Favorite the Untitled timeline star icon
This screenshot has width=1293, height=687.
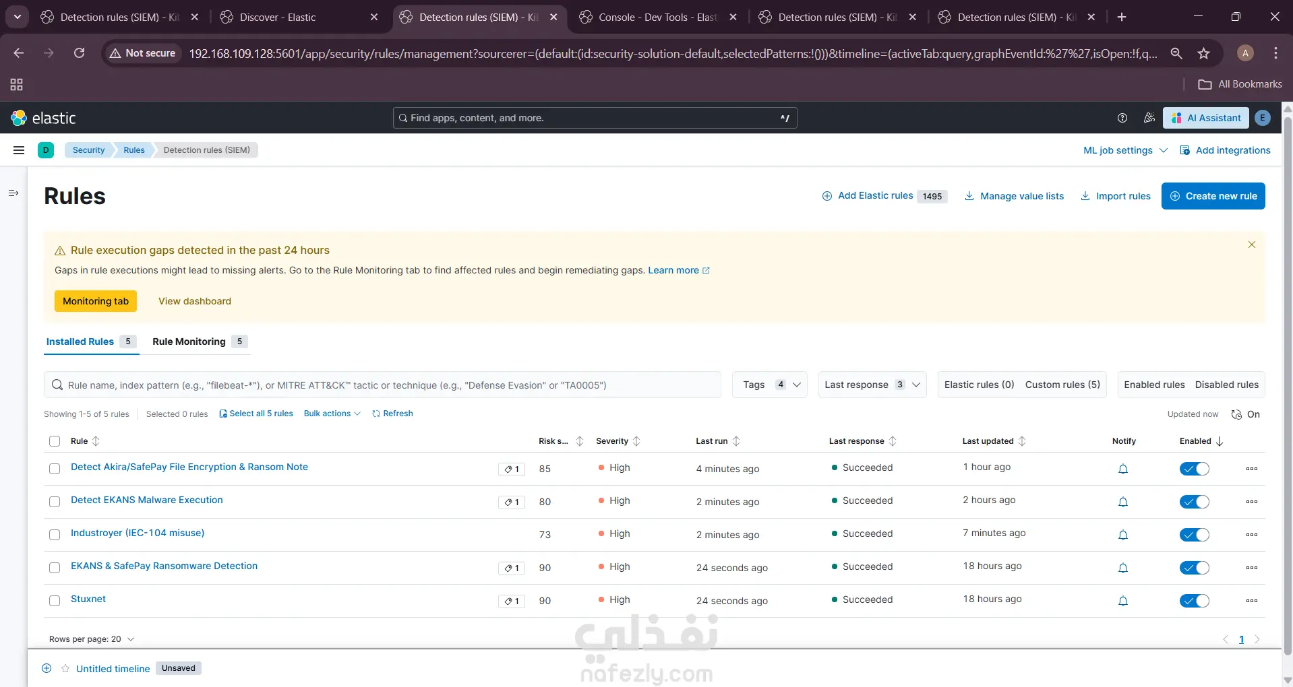pyautogui.click(x=65, y=668)
